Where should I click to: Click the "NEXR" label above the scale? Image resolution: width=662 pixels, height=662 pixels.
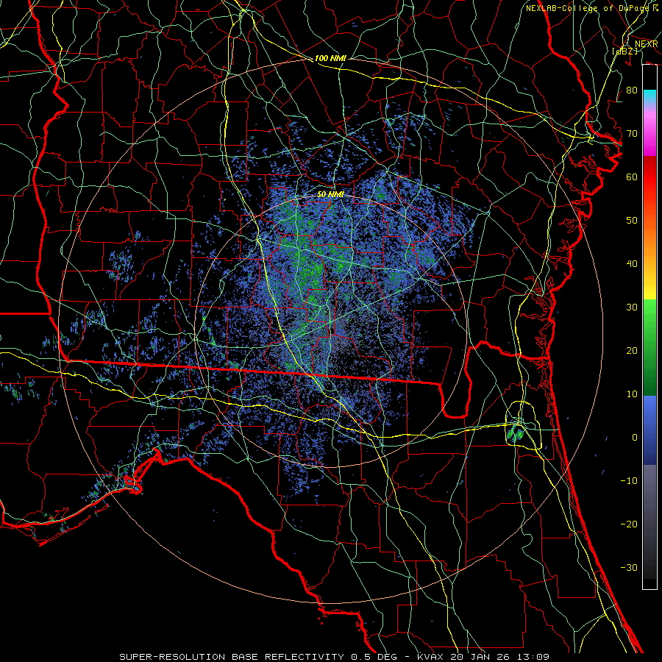pos(647,44)
